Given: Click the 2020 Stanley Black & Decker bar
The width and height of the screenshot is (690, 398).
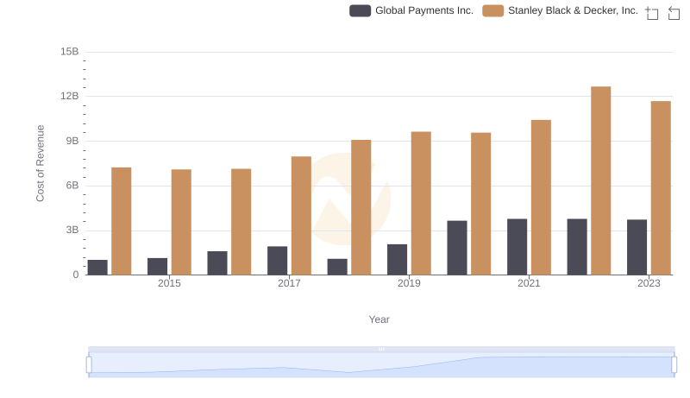Looking at the screenshot, I should 481,204.
